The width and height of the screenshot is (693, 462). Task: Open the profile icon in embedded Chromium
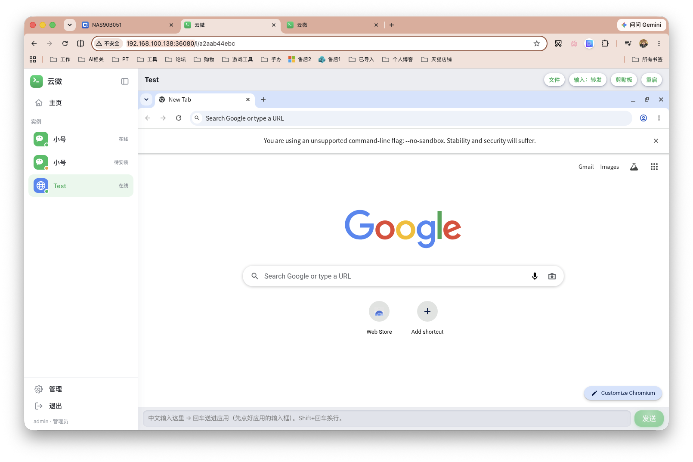point(643,118)
